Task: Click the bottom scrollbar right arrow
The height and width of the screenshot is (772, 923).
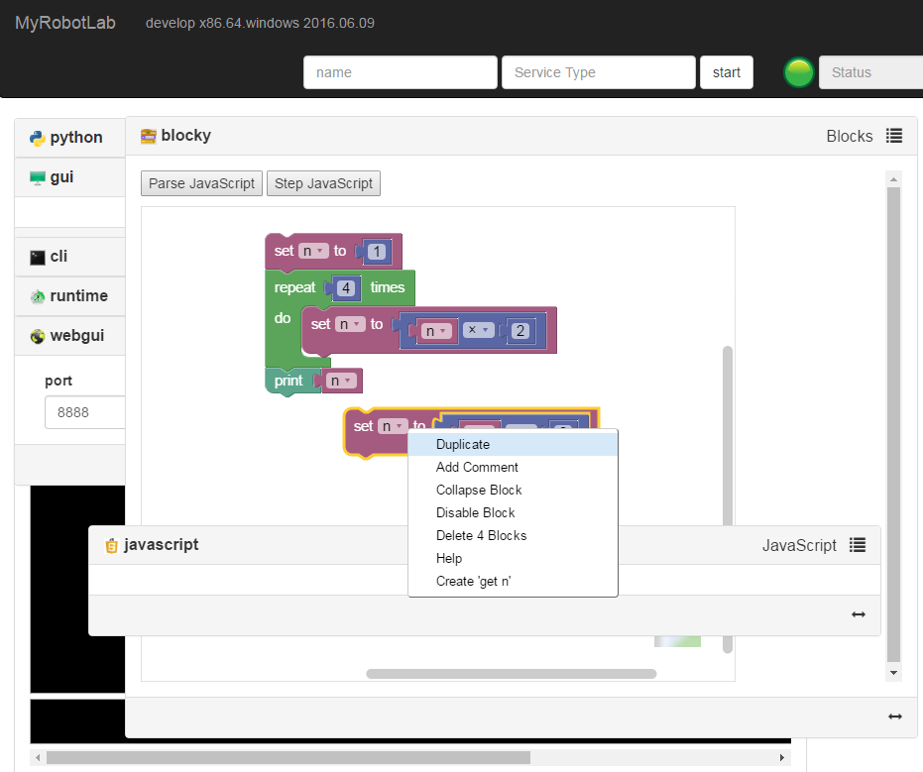Action: click(781, 757)
